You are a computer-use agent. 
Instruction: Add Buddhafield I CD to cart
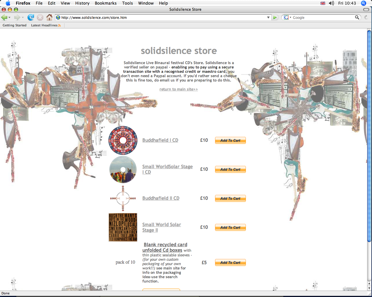[x=230, y=140]
